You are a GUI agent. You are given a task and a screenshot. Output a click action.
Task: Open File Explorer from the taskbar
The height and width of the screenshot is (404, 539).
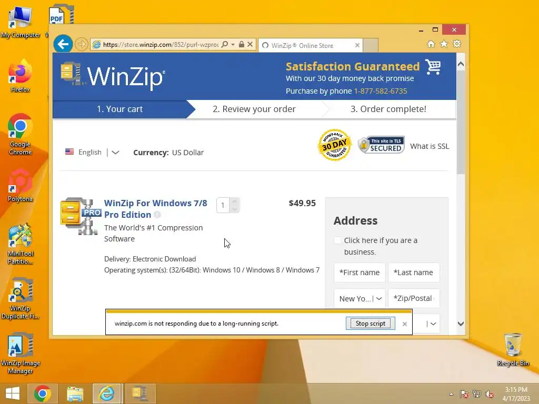pos(75,393)
